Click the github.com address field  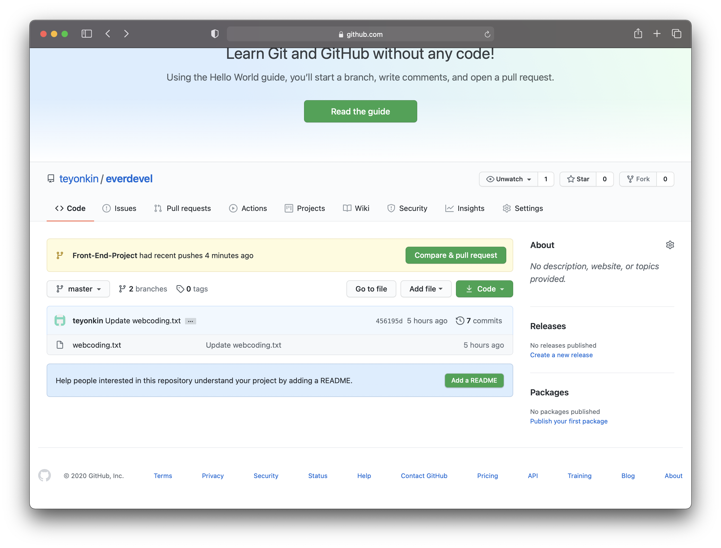[x=360, y=34]
